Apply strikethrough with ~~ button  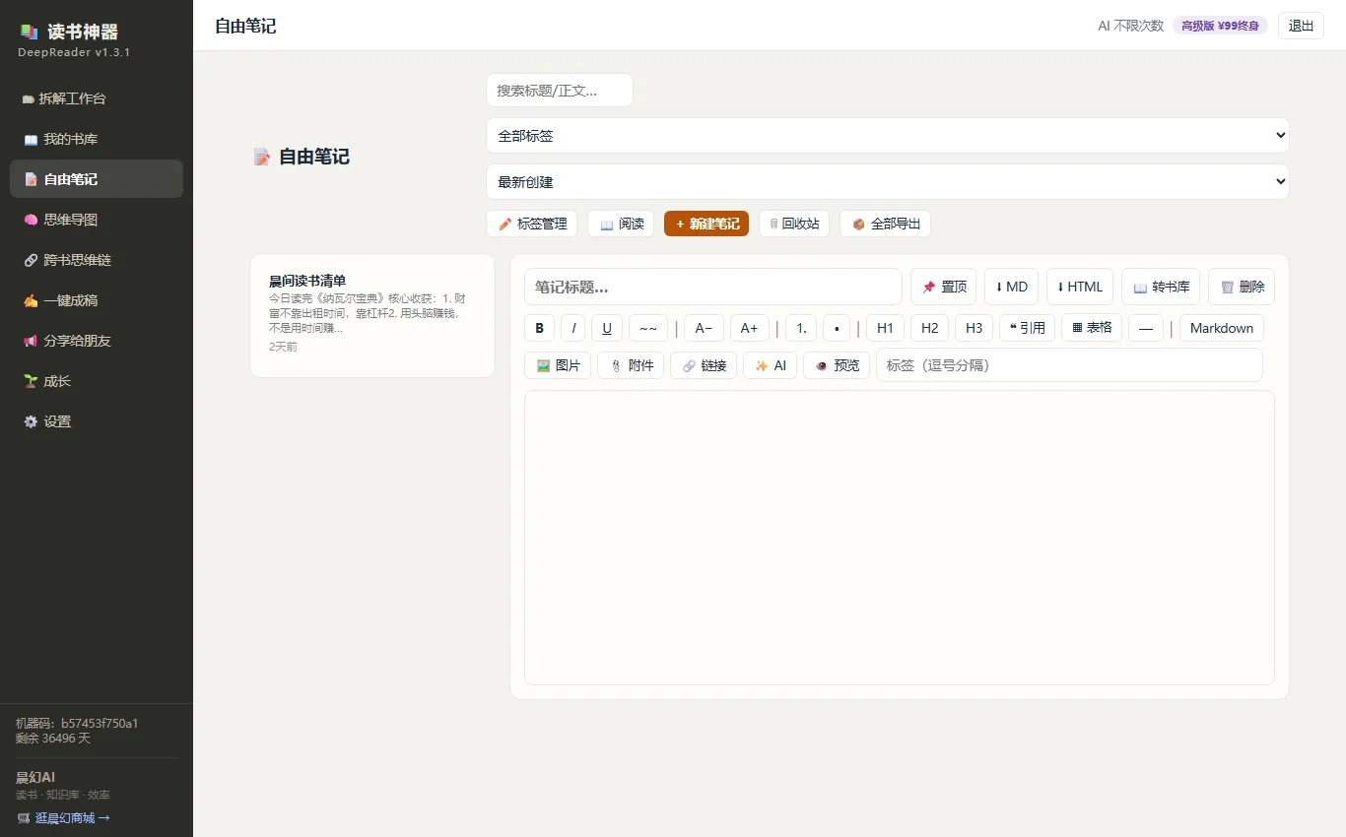click(x=648, y=328)
